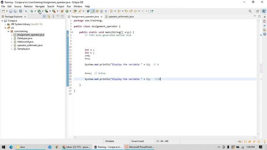The width and height of the screenshot is (267, 150).
Task: Select Helloworld.java in Package Explorer
Action: click(25, 42)
